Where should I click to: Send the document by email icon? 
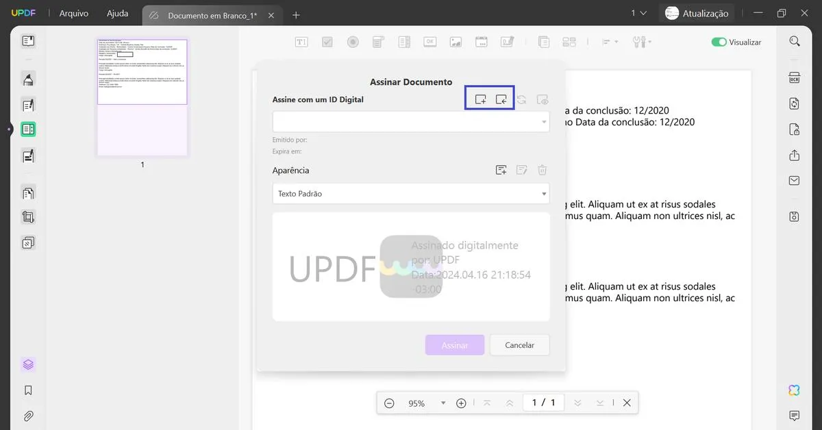point(795,181)
